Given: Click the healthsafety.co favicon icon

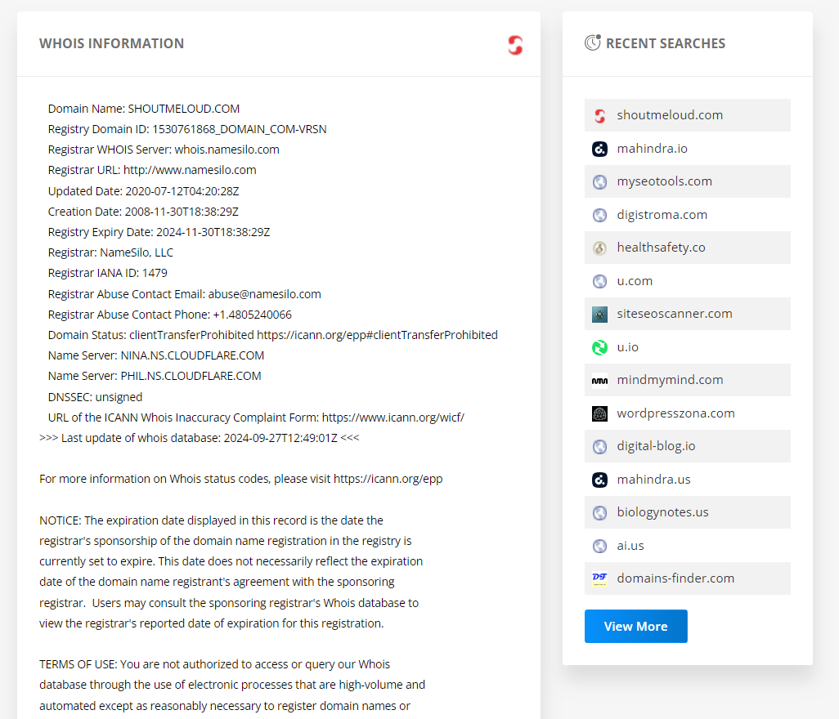Looking at the screenshot, I should (600, 248).
